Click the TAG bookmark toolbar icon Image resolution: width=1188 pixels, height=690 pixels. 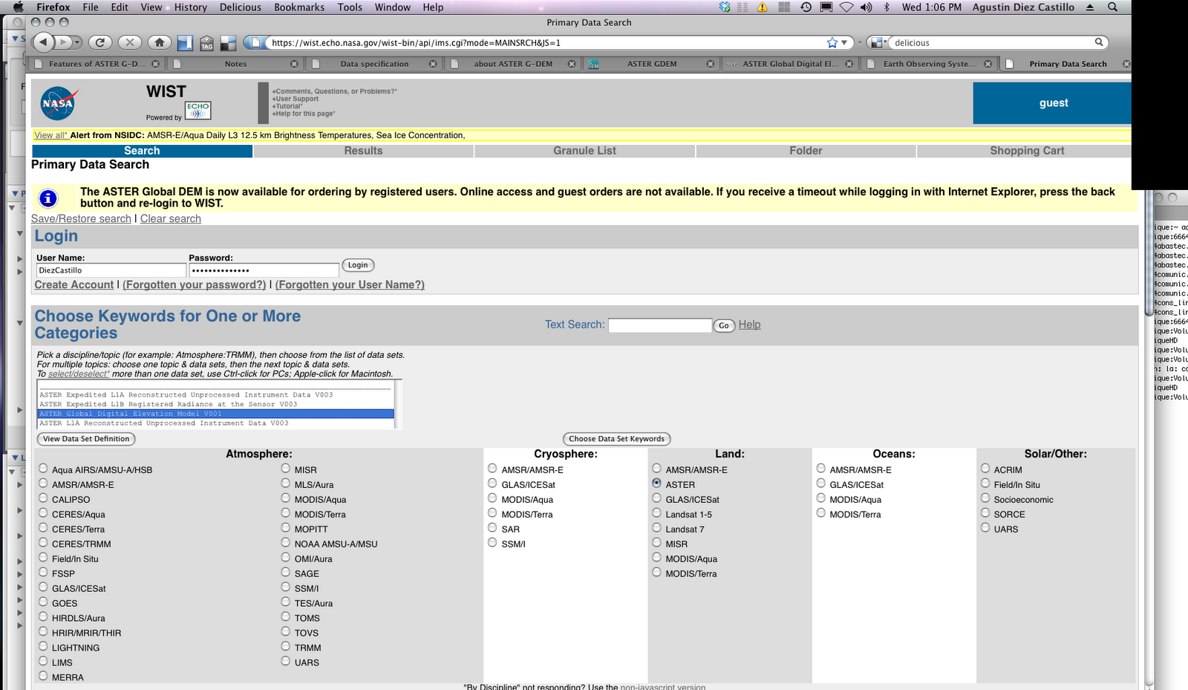click(x=206, y=43)
